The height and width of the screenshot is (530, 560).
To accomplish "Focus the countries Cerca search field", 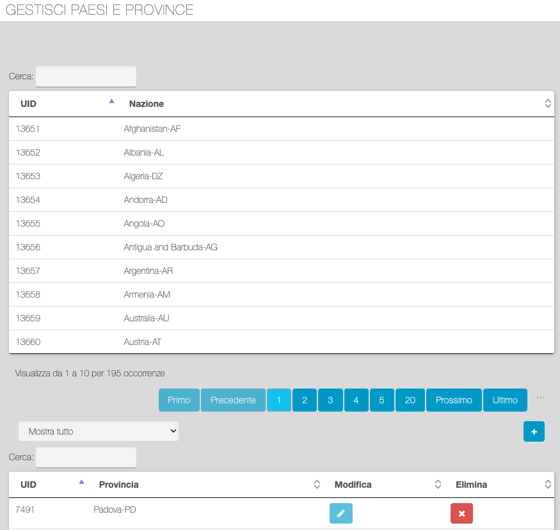I will coord(86,76).
